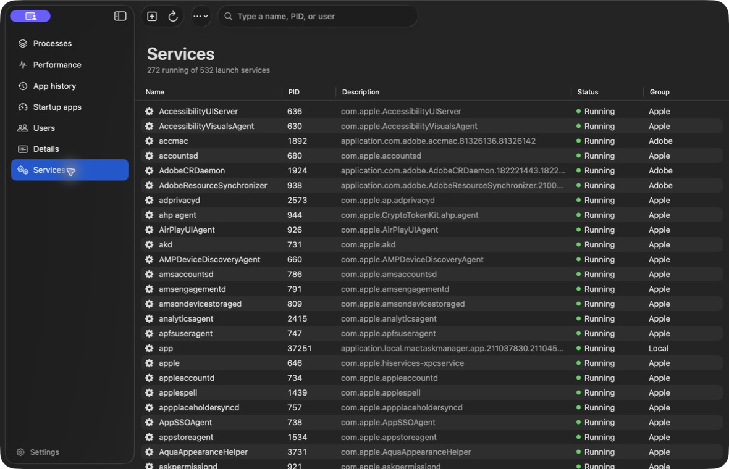Select the appstoreagent gear icon
729x469 pixels.
point(150,437)
